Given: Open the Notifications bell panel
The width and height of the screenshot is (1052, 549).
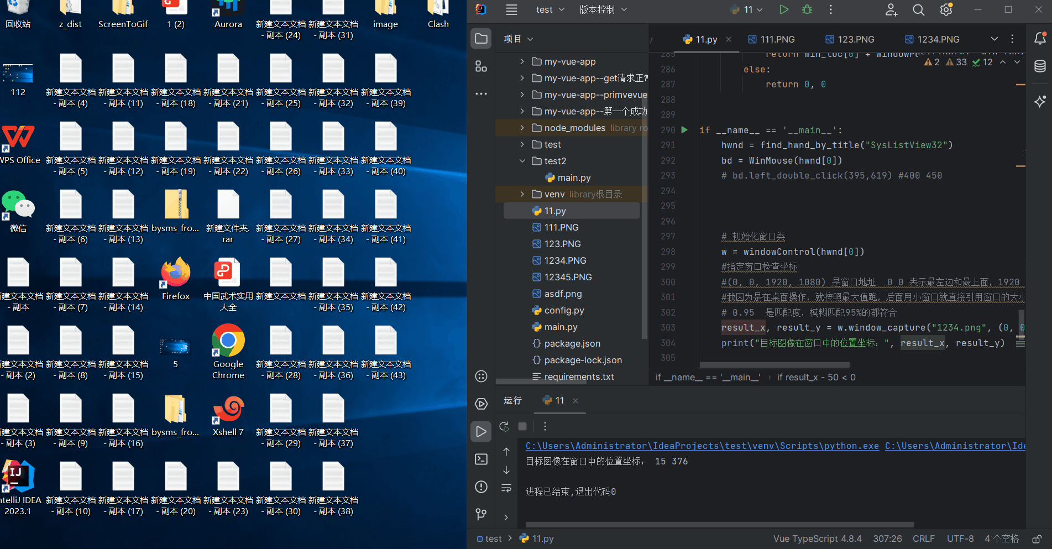Looking at the screenshot, I should (x=1040, y=38).
